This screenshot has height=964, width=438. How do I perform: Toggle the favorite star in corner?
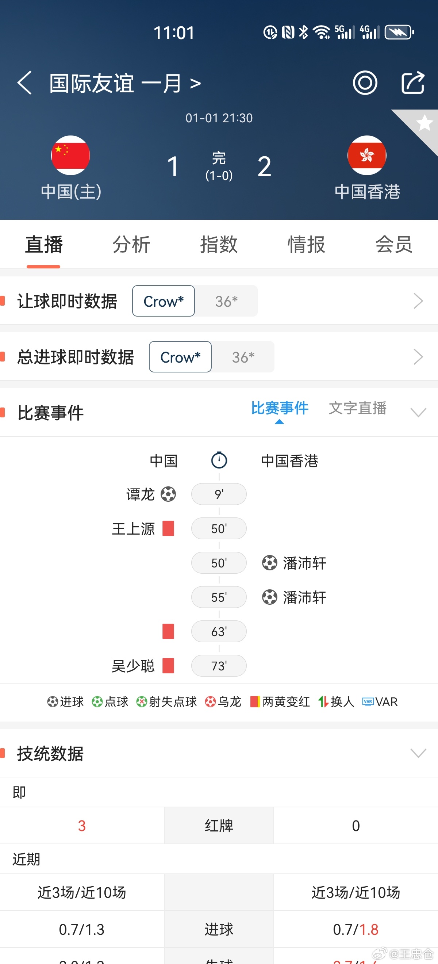click(424, 123)
